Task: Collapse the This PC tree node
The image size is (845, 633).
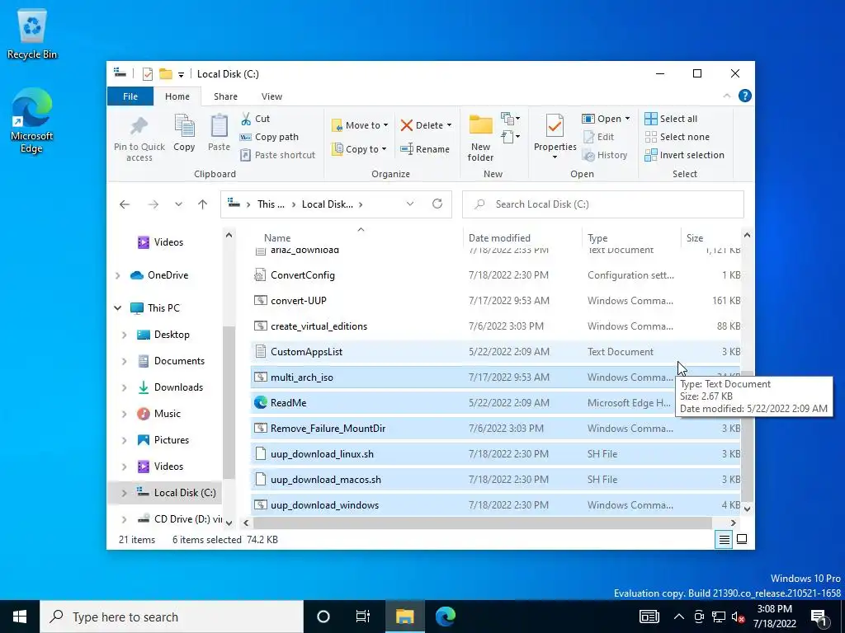Action: pyautogui.click(x=118, y=308)
